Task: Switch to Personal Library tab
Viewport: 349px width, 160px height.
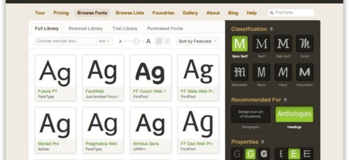Action: (x=85, y=29)
